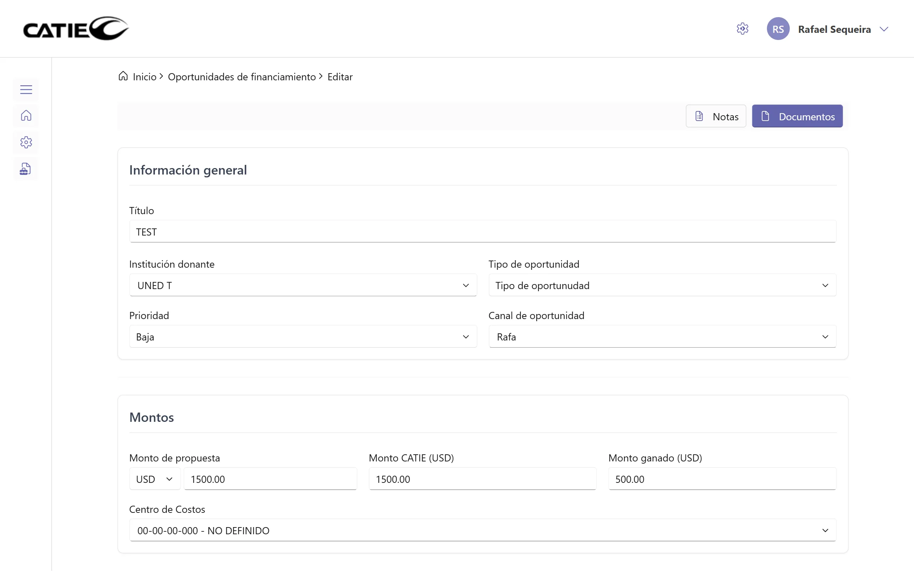Click the document briefcase sidebar icon
The image size is (914, 571).
click(25, 169)
